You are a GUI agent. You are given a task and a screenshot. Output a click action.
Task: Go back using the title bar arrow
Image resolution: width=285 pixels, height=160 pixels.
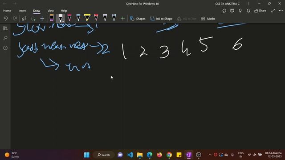point(5,4)
